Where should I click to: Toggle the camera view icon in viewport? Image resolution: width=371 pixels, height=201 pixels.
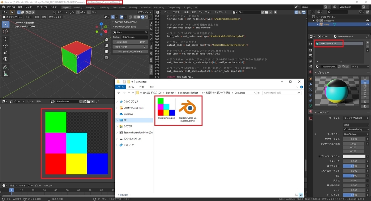(107, 51)
